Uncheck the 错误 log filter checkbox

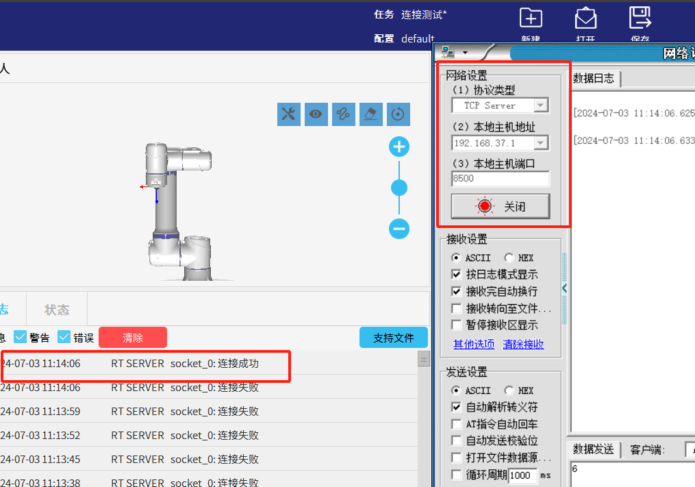pyautogui.click(x=64, y=337)
